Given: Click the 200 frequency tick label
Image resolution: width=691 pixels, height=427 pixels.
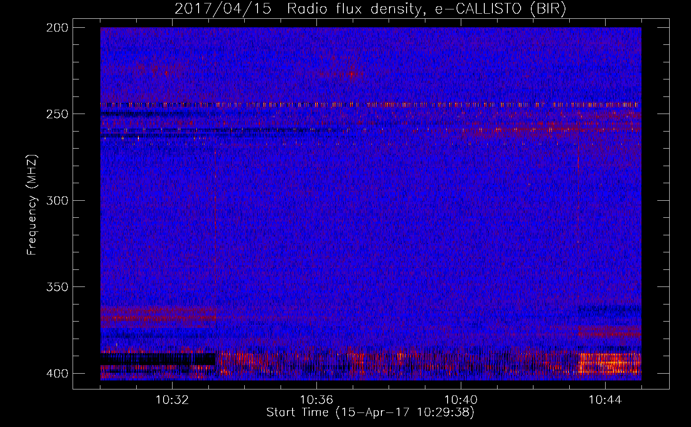Looking at the screenshot, I should [57, 28].
